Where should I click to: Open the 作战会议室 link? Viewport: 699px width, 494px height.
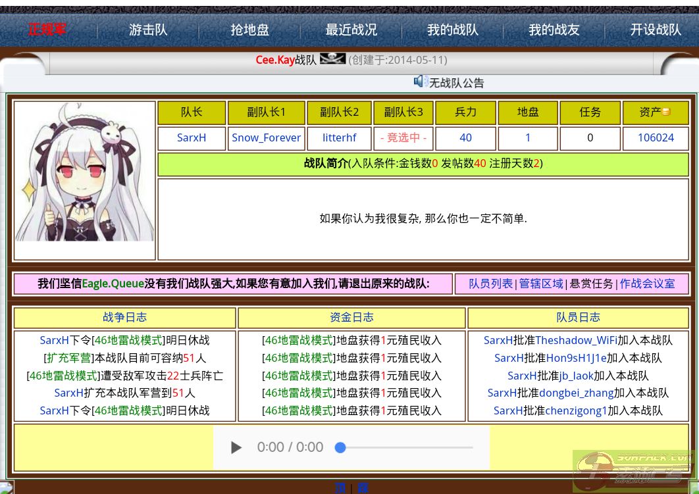(x=647, y=284)
